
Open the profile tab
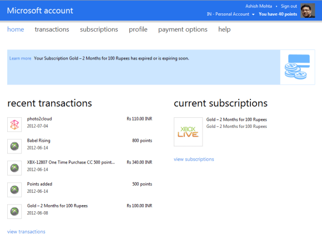point(138,29)
